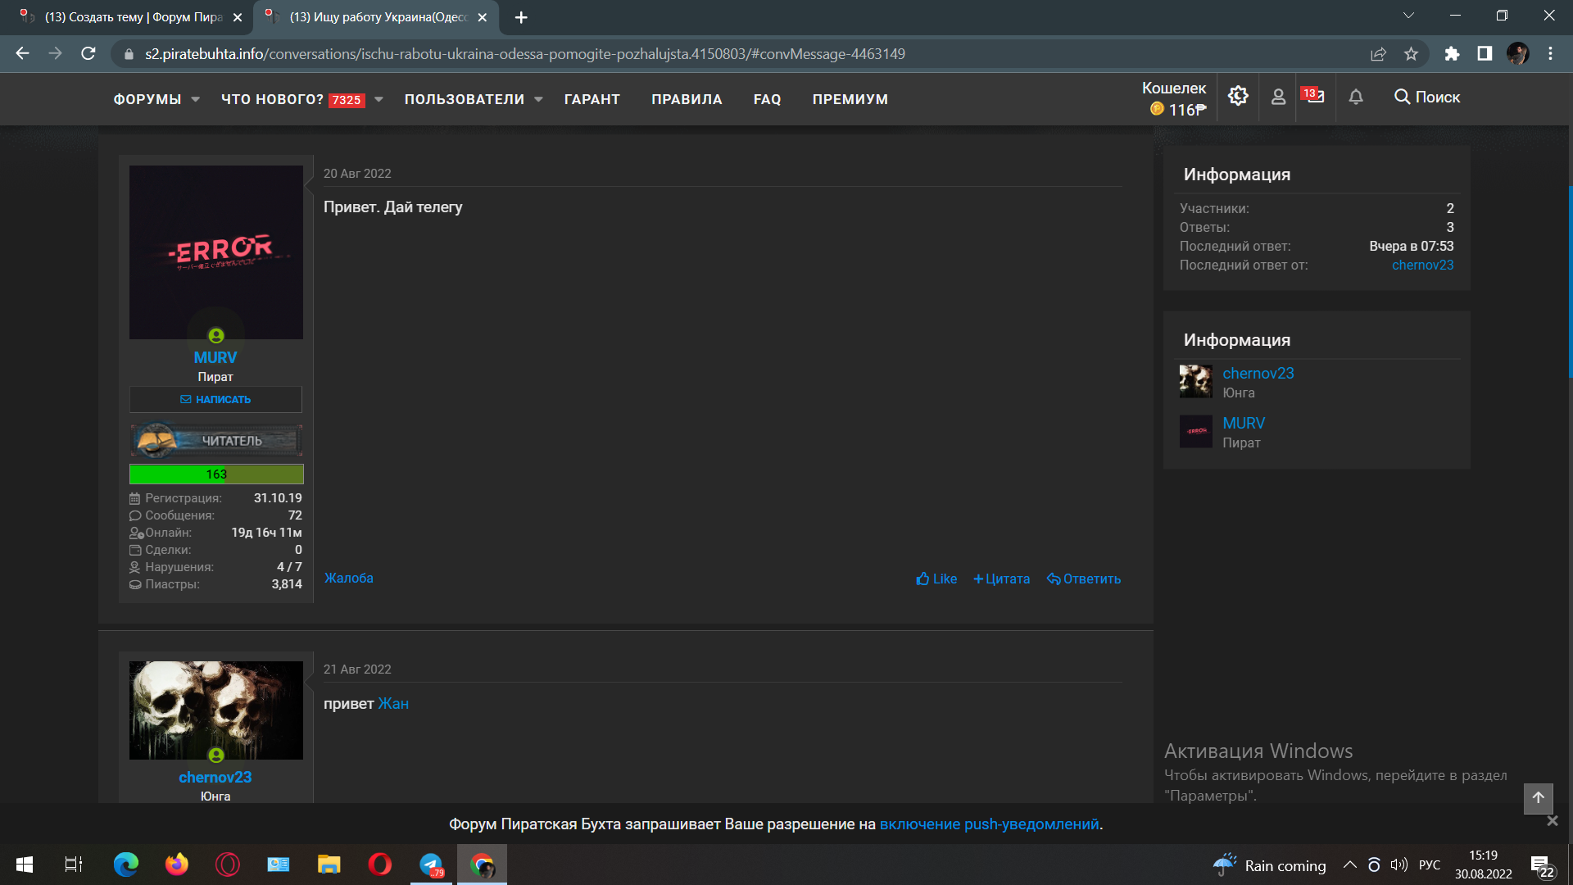Screen dimensions: 1573x885
Task: Bookmark this page with the star icon
Action: [x=1411, y=54]
